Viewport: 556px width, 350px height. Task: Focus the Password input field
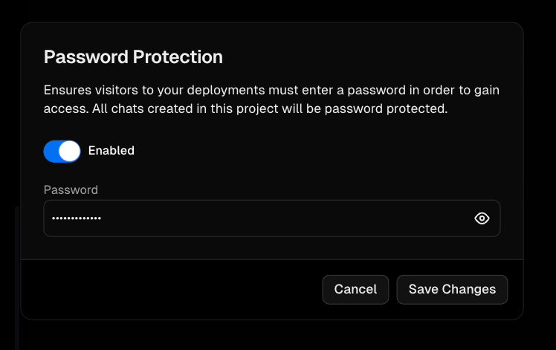[x=272, y=218]
